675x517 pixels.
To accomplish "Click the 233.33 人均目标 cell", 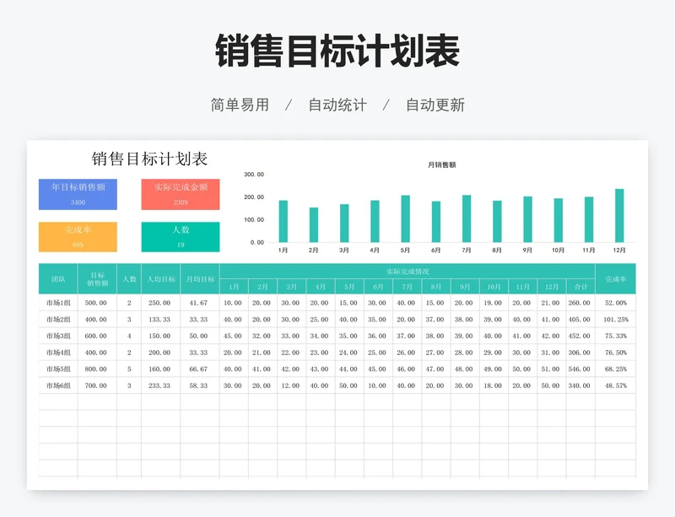I will 159,385.
